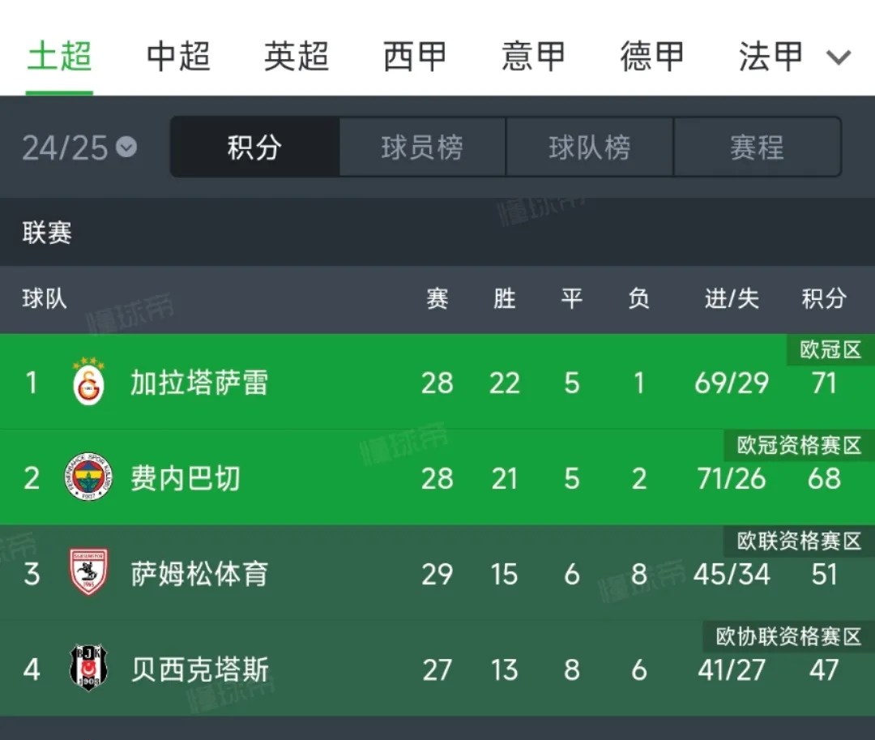Click the 联赛 section header
This screenshot has width=875, height=740.
pyautogui.click(x=46, y=233)
